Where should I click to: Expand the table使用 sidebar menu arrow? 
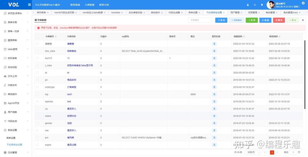pyautogui.click(x=27, y=49)
